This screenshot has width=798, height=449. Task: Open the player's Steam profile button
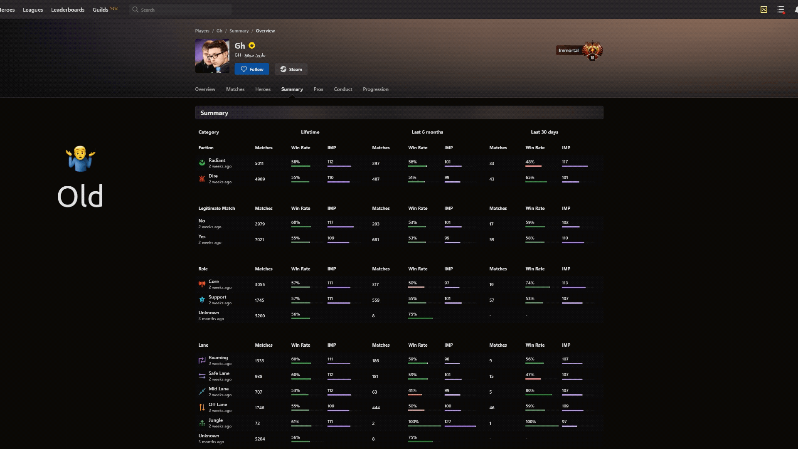pos(291,69)
